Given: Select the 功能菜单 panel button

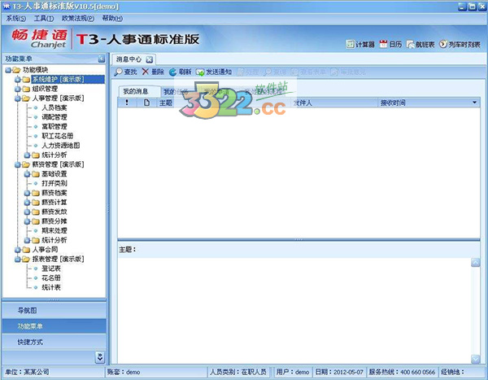Looking at the screenshot, I should tap(54, 326).
